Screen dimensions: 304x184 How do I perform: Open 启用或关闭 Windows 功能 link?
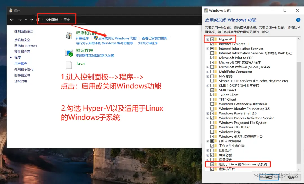point(117,38)
